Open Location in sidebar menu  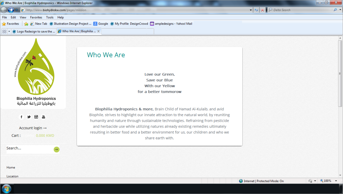13,176
